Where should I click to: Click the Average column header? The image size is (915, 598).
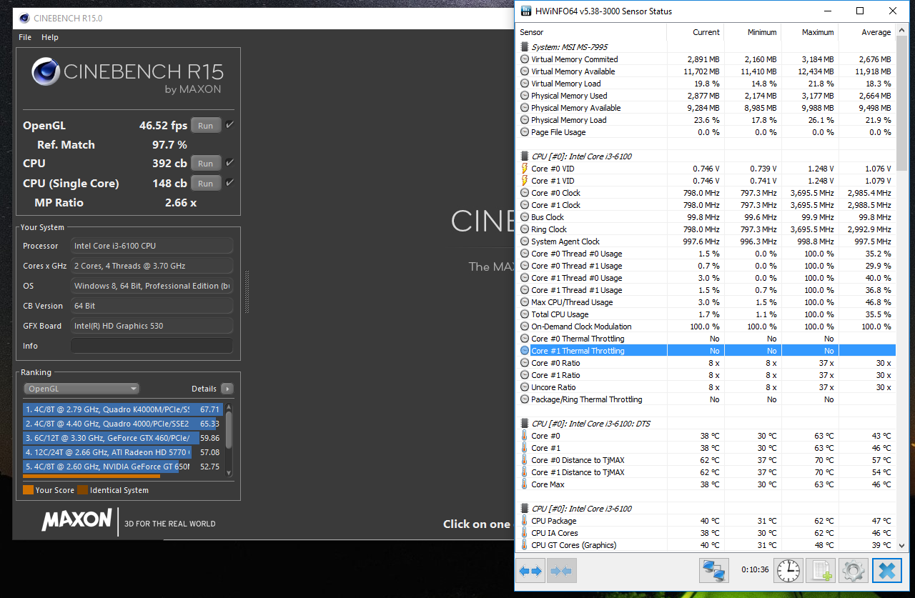866,32
